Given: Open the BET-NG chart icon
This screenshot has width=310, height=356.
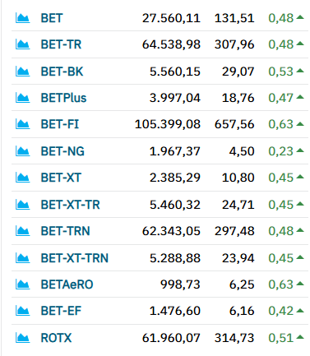Looking at the screenshot, I should pos(22,151).
